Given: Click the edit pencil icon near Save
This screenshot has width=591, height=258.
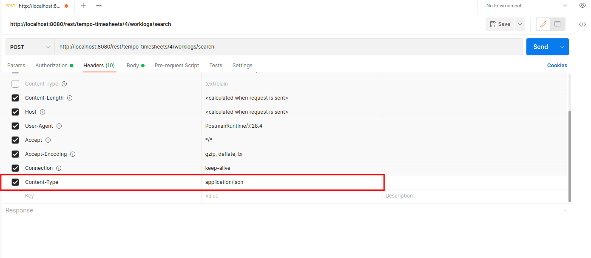Looking at the screenshot, I should (x=543, y=24).
